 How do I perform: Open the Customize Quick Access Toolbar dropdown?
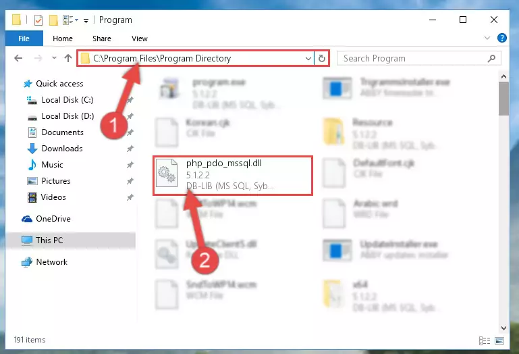coord(86,21)
